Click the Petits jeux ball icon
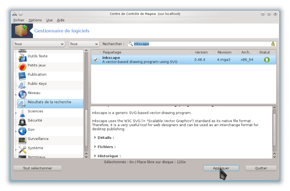The width and height of the screenshot is (290, 191). coord(22,67)
